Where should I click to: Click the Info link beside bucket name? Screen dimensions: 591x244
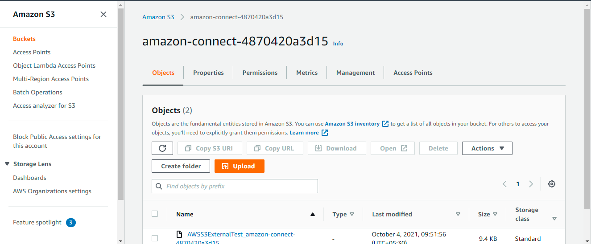pos(338,44)
